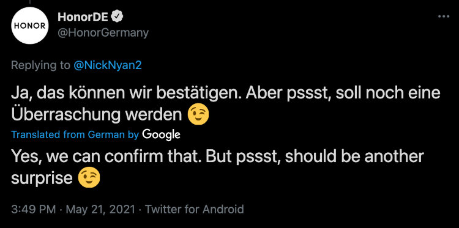Screen dimensions: 459x228
Task: Click 'Translated from German by' link
Action: point(75,134)
